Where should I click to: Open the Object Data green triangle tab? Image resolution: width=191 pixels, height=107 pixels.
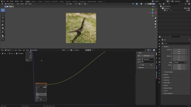159,76
